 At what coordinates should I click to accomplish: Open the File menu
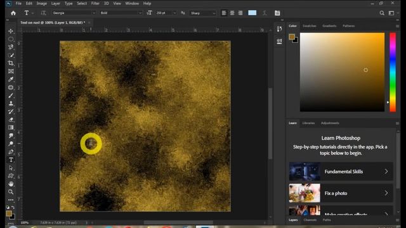tap(18, 3)
